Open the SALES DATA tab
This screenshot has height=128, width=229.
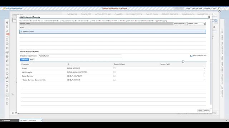152,14
